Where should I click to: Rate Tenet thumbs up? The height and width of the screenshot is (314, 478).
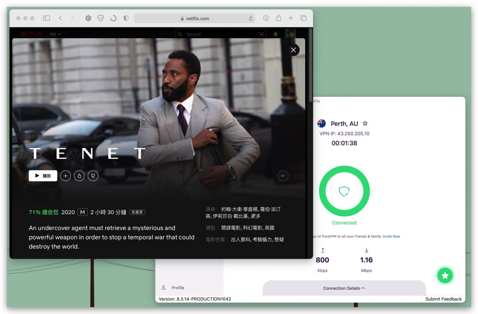click(x=79, y=176)
